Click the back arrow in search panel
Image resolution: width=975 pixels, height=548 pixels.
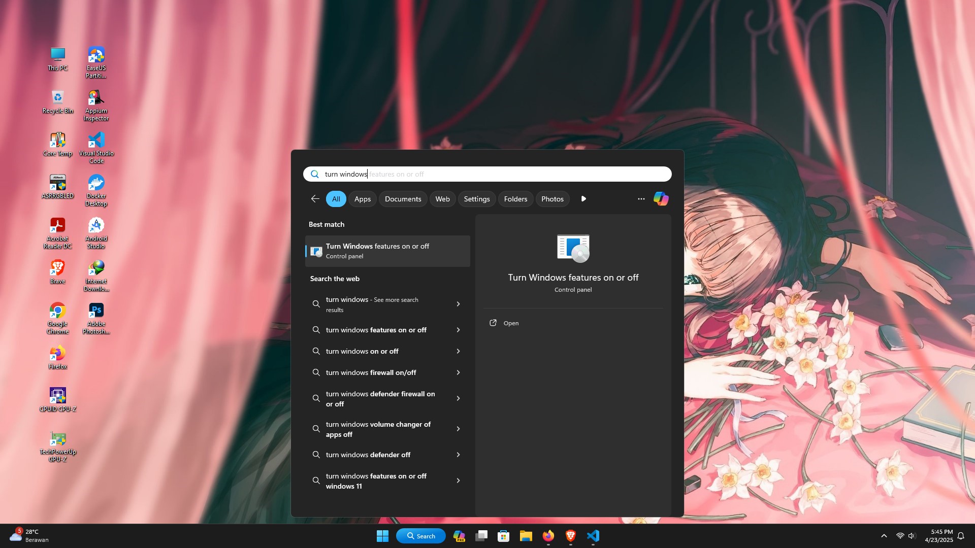[315, 199]
